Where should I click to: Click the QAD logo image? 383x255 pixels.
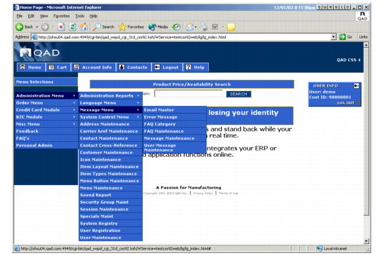pyautogui.click(x=39, y=52)
